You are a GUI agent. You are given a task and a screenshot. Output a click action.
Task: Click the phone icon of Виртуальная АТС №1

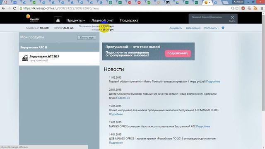(x=25, y=58)
